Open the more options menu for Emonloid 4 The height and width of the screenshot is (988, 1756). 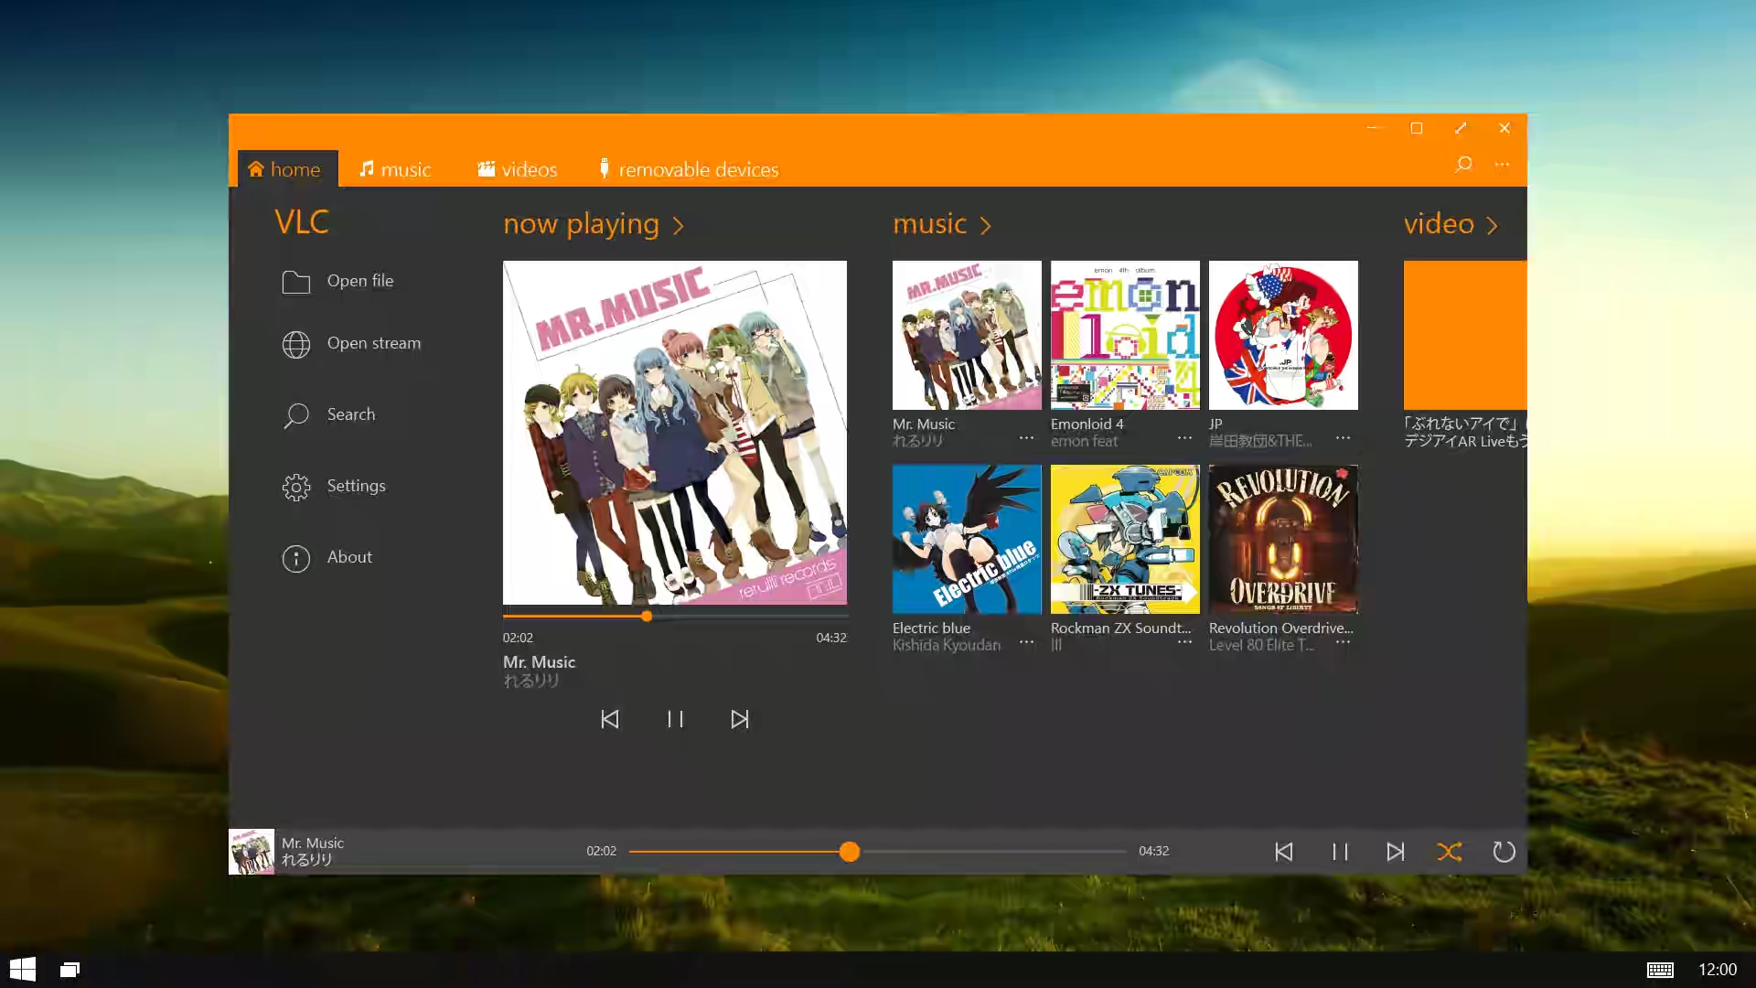tap(1184, 439)
